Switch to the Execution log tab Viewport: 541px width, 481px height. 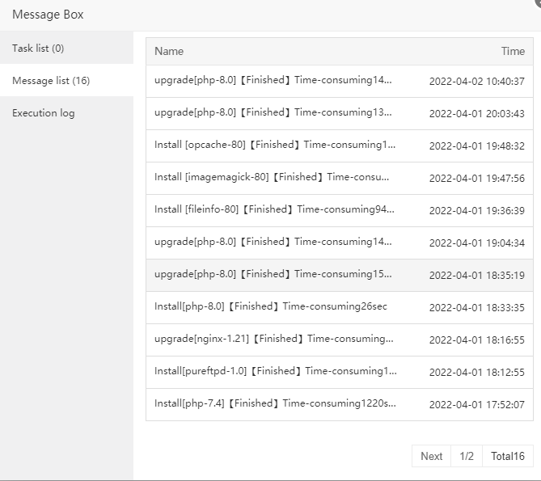point(44,113)
